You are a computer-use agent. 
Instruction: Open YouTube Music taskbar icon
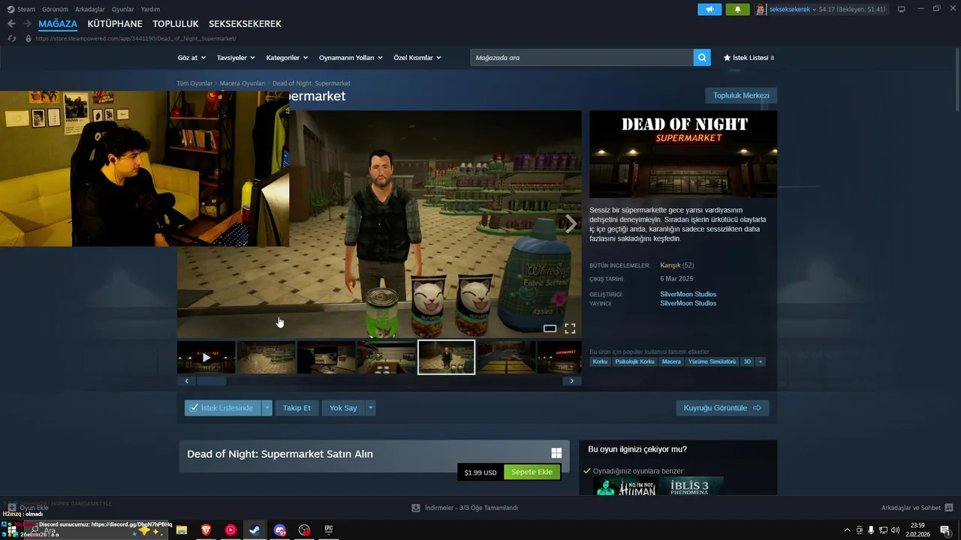point(230,530)
